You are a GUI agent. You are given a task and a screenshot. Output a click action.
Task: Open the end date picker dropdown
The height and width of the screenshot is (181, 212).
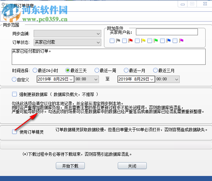pyautogui.click(x=152, y=79)
